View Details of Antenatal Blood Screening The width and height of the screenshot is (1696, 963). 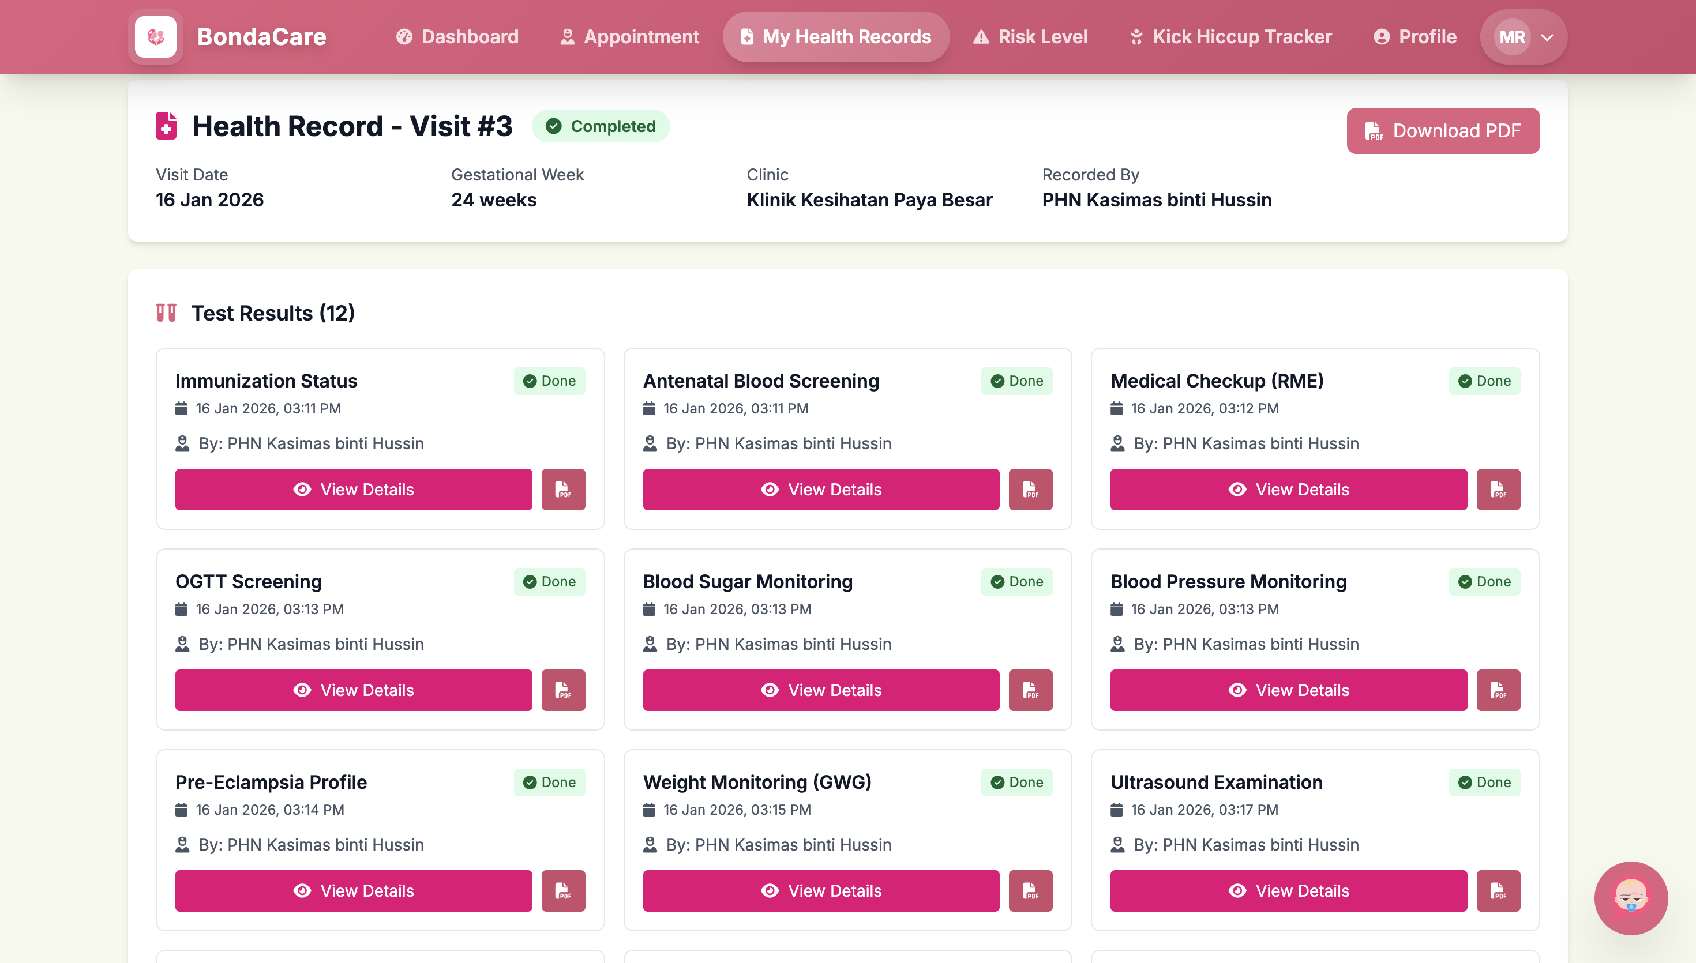pos(821,490)
